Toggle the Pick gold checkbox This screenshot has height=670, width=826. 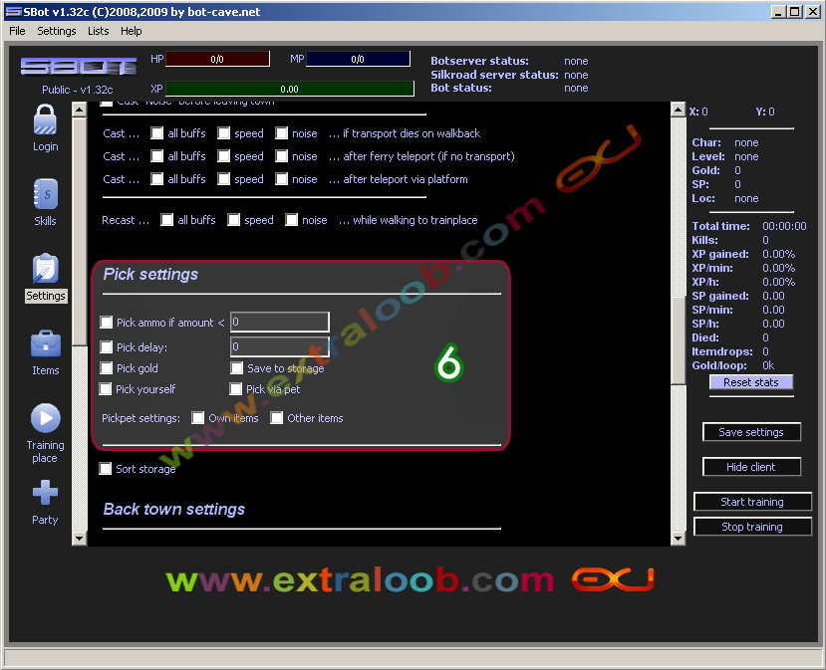tap(107, 368)
